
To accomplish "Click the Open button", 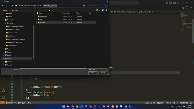I will tap(92, 73).
